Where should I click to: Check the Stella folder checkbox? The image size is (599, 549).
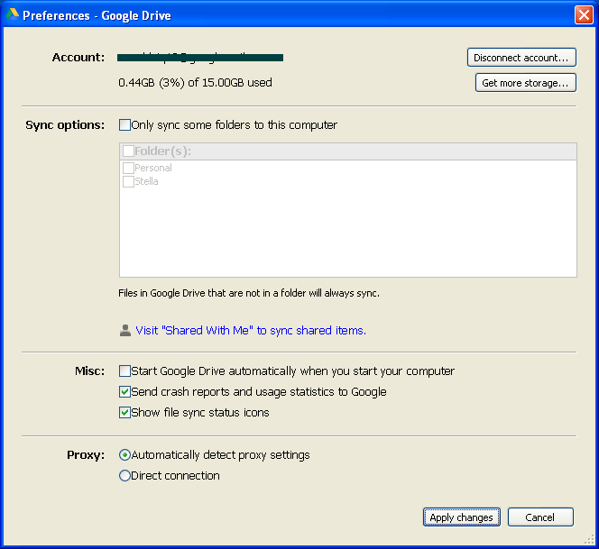coord(128,181)
